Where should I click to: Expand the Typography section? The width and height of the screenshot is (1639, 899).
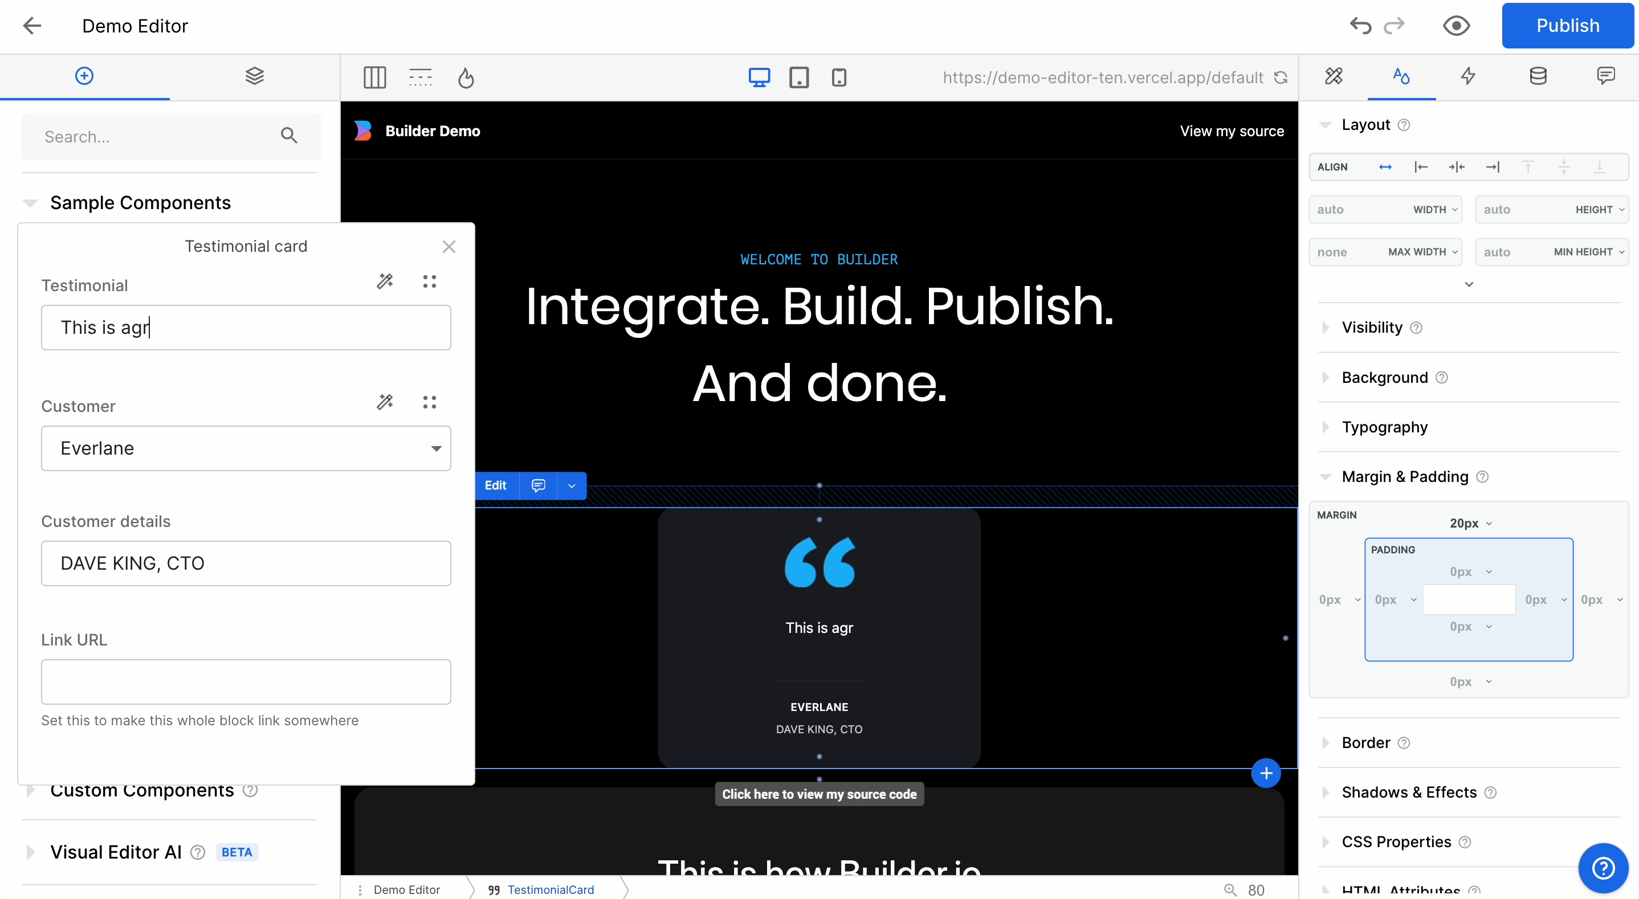coord(1384,427)
